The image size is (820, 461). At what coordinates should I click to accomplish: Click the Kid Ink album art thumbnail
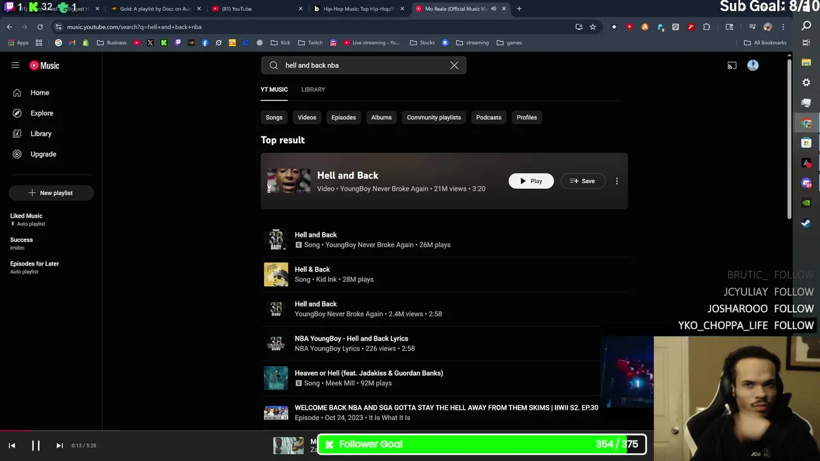click(276, 274)
